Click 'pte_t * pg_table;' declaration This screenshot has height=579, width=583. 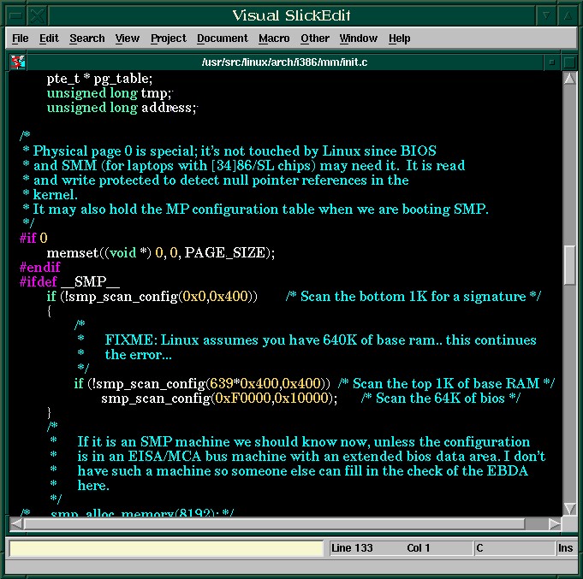(99, 79)
